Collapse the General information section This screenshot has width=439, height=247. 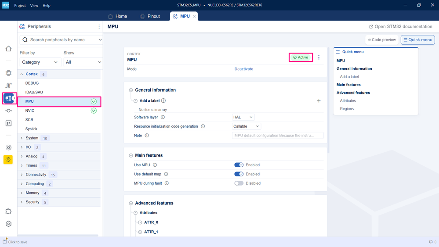(131, 90)
